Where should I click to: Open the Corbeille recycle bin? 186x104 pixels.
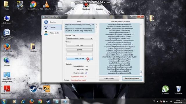pos(178,90)
